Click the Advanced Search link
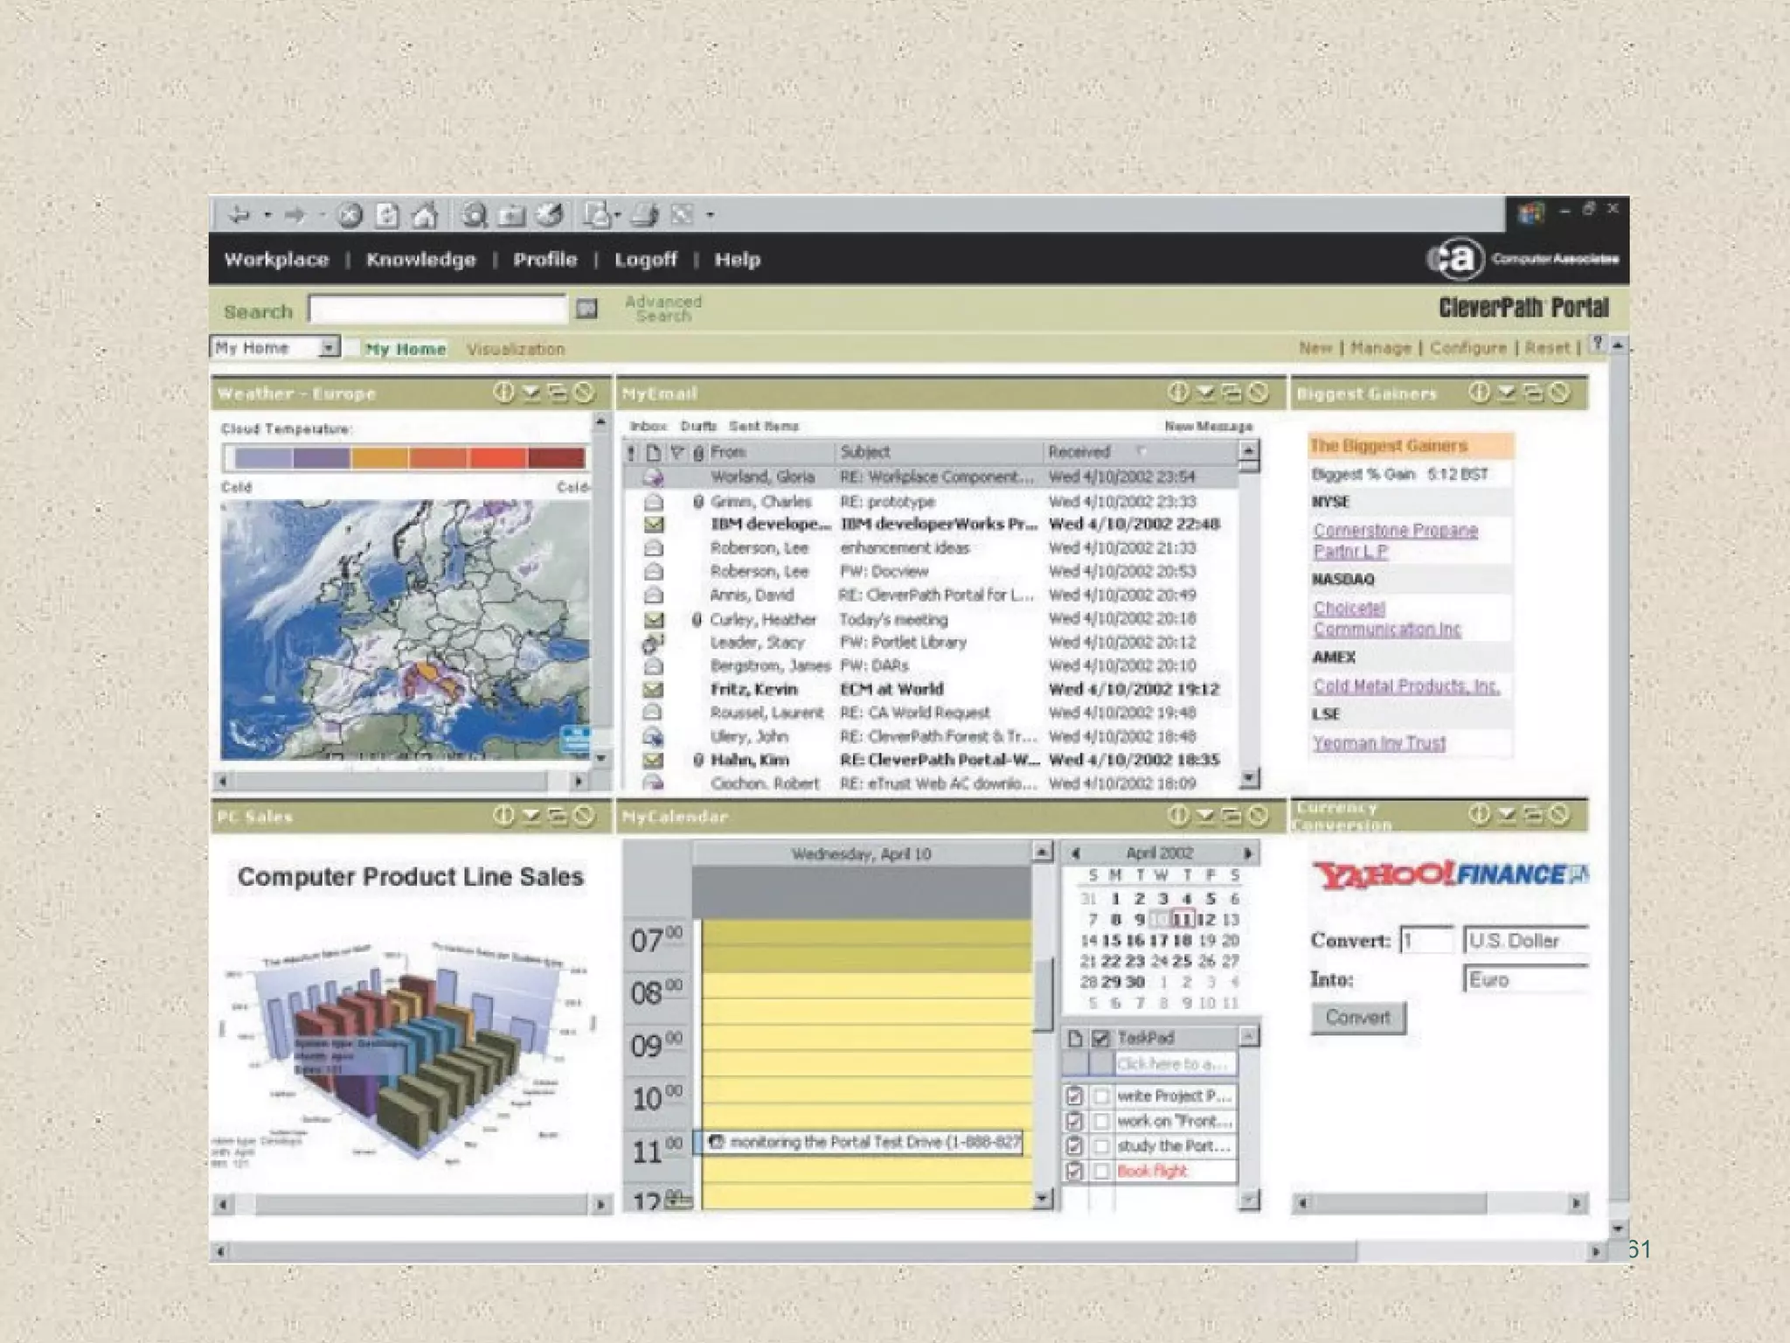Screen dimensions: 1790x1343 pos(663,308)
